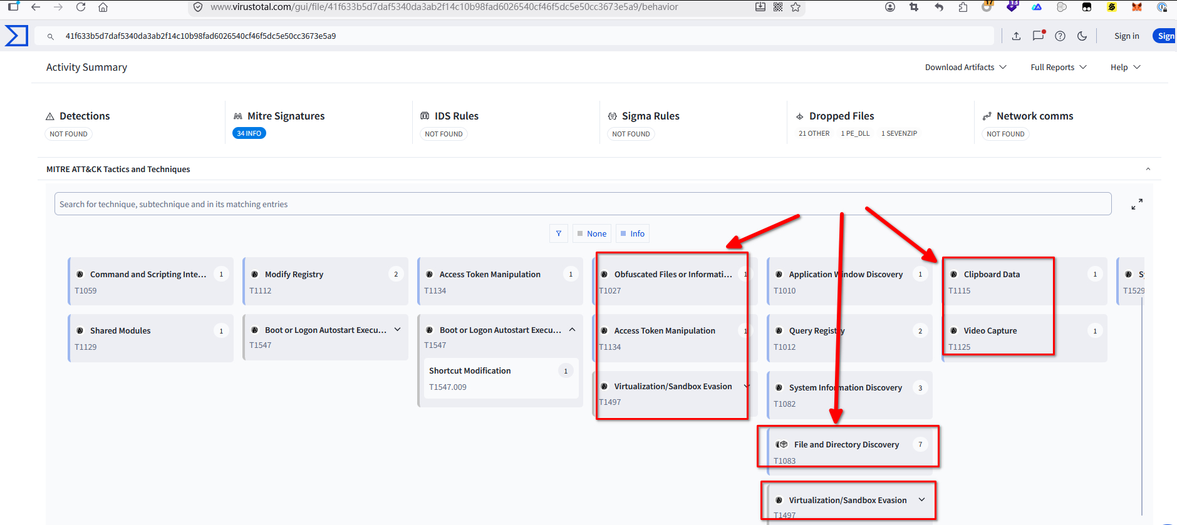This screenshot has height=525, width=1177.
Task: Click the Network comms summary heading
Action: click(x=1035, y=116)
